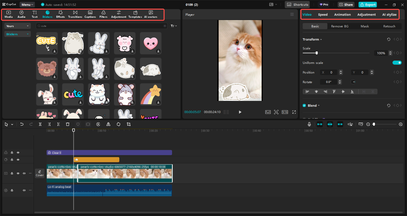The width and height of the screenshot is (407, 216).
Task: Open main video track more options
Action: coord(30,173)
